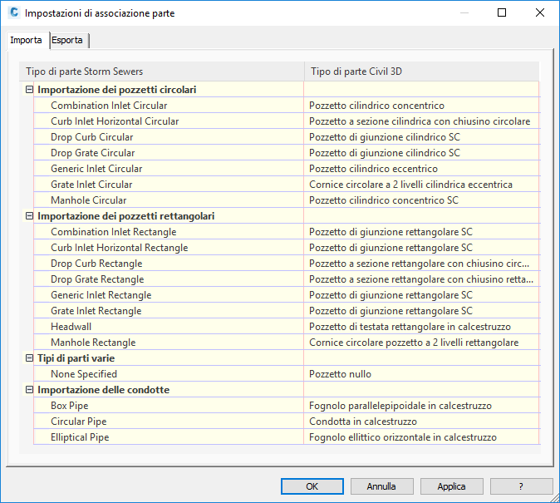Viewport: 560px width, 503px height.
Task: Collapse Tipi di parti varie group
Action: click(x=29, y=358)
